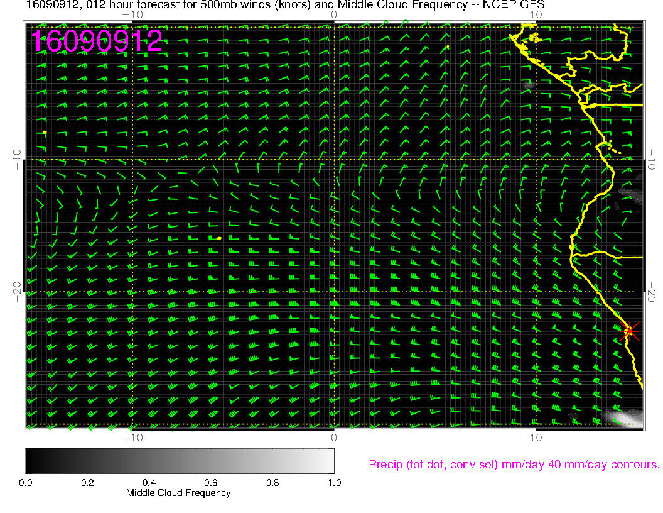Click the grid intersection of -10 longitude and -20 latitude

(x=132, y=292)
